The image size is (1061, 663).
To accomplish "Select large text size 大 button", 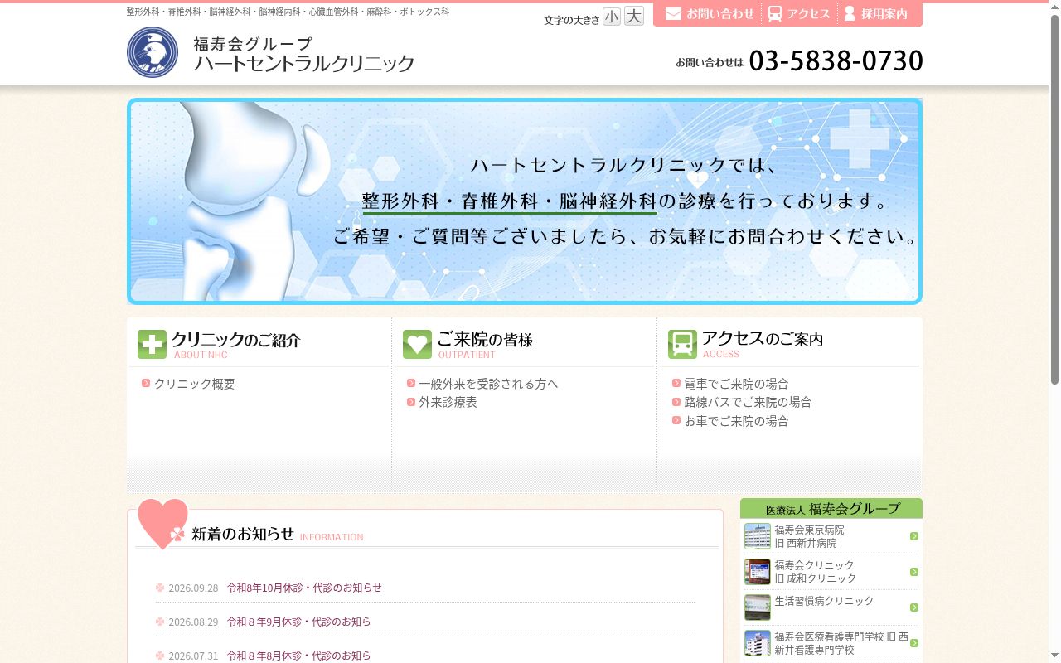I will pos(634,16).
